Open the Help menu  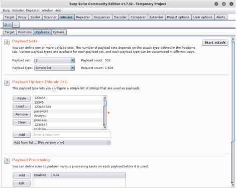click(x=58, y=11)
